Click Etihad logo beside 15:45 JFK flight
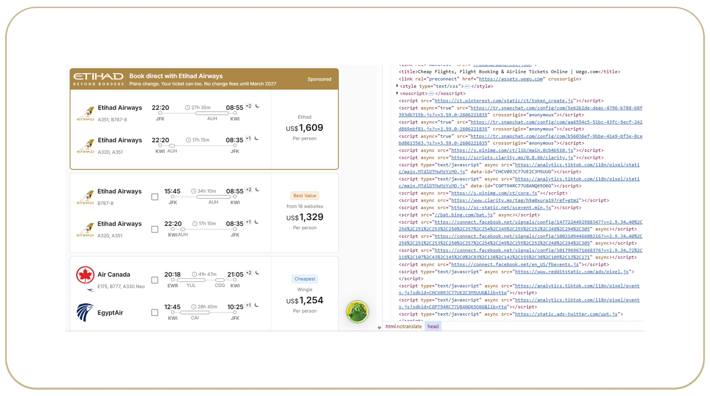 [85, 197]
